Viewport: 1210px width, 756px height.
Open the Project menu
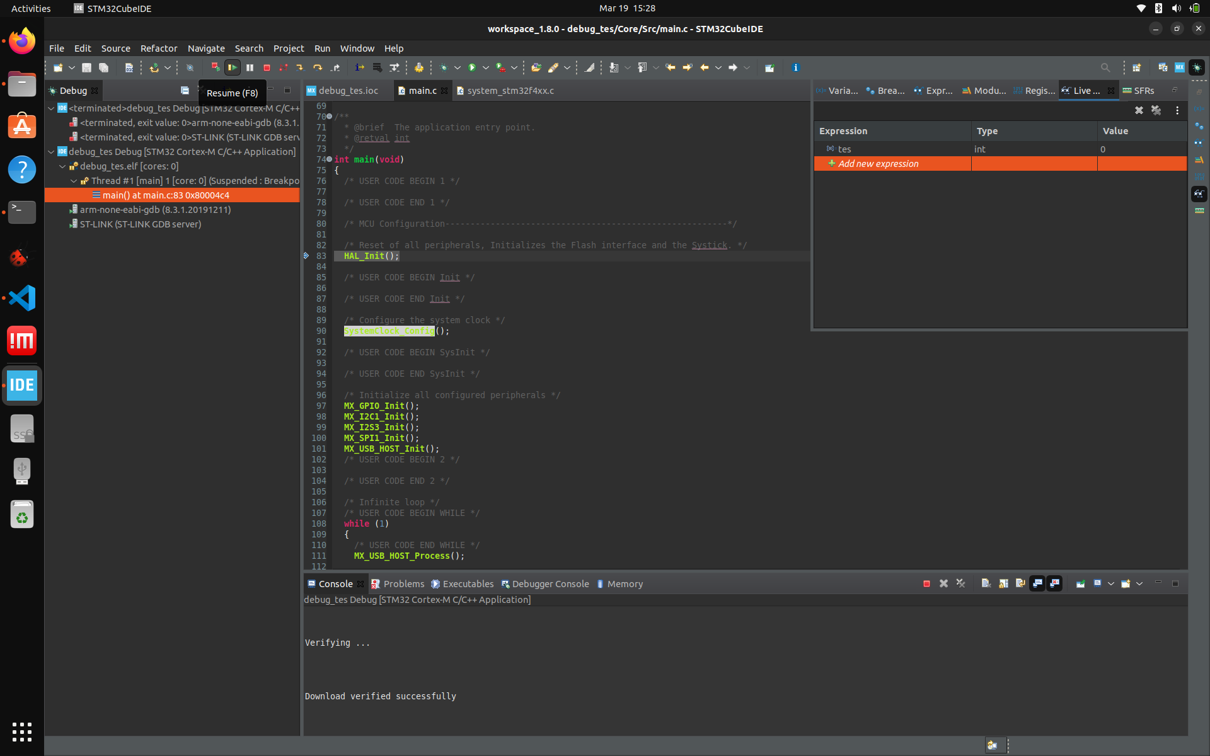[289, 49]
